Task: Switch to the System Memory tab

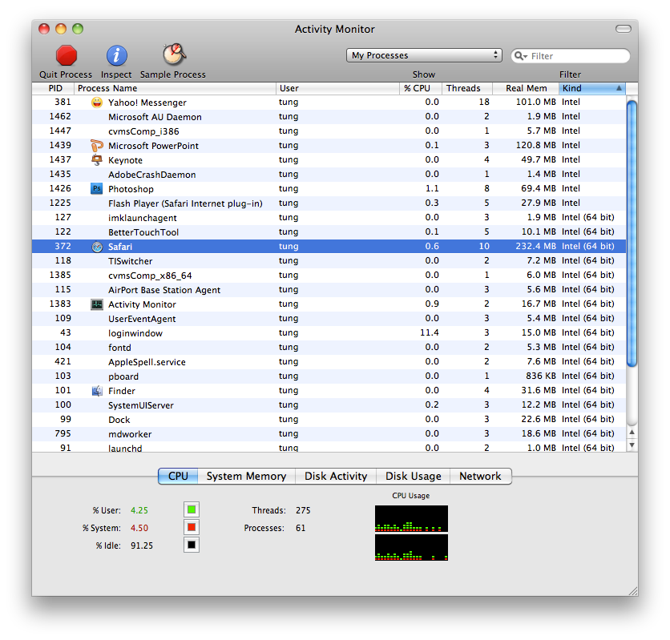Action: [x=247, y=476]
